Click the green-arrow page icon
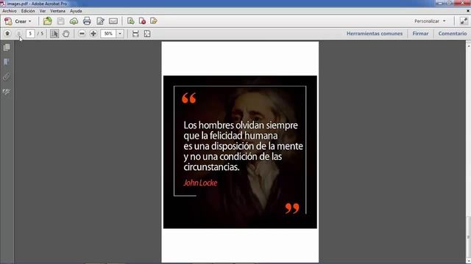 click(x=131, y=21)
